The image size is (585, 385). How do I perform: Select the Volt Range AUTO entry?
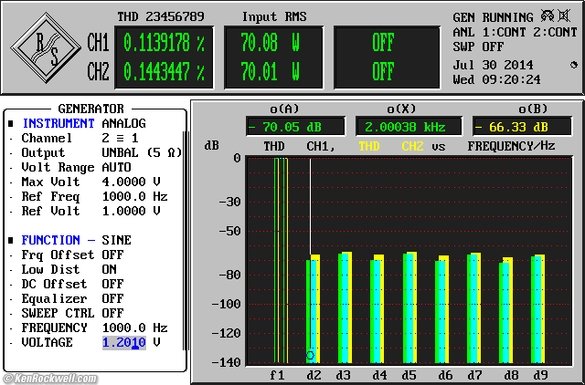tap(116, 167)
